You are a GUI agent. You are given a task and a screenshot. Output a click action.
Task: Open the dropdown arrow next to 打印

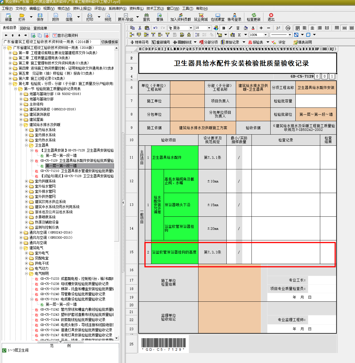click(x=99, y=17)
